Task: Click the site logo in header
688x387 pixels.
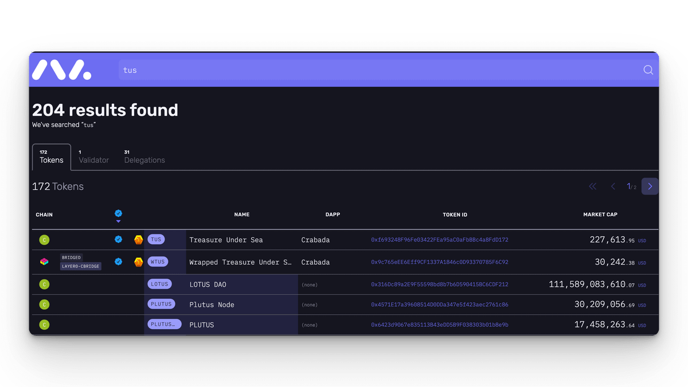Action: pos(61,70)
